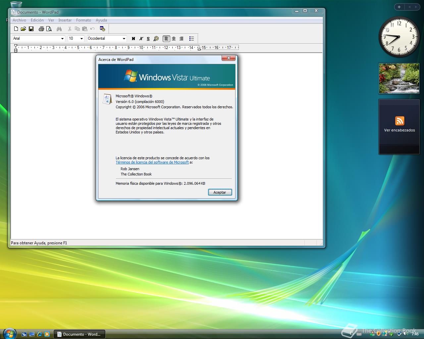
Task: Click the sidebar previous gadgets arrow
Action: coord(409,7)
